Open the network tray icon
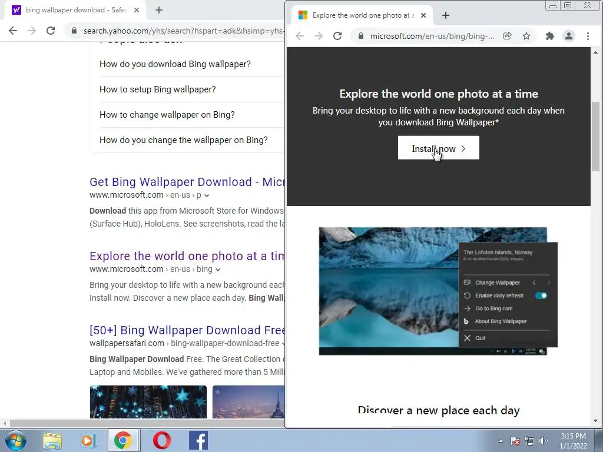This screenshot has height=452, width=603. tap(529, 441)
